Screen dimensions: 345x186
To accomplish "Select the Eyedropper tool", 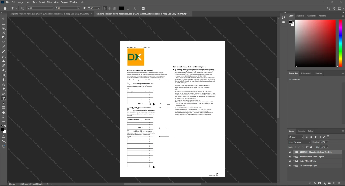I will [x=4, y=47].
